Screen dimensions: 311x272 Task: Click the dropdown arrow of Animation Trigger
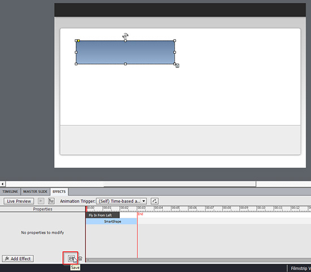144,201
